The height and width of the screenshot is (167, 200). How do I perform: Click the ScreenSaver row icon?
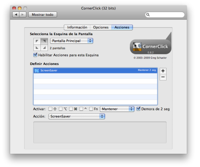point(36,71)
